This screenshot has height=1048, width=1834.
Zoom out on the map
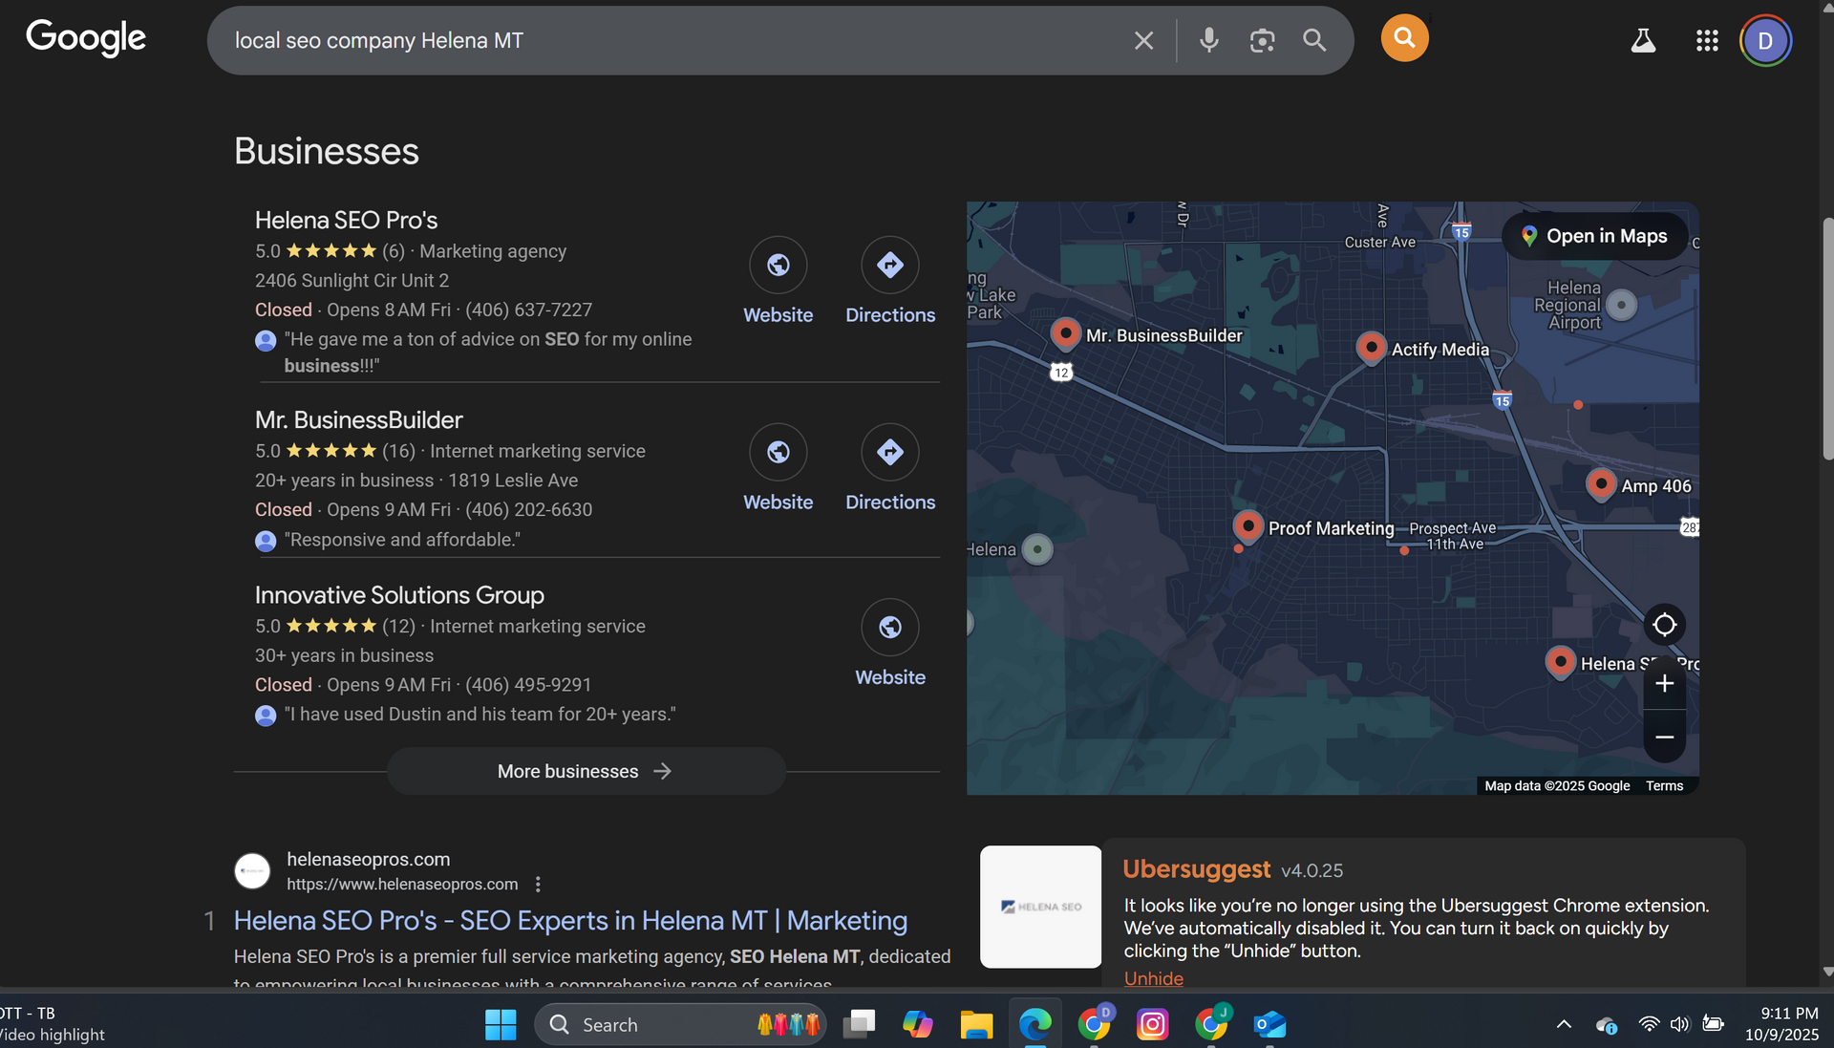(x=1664, y=738)
